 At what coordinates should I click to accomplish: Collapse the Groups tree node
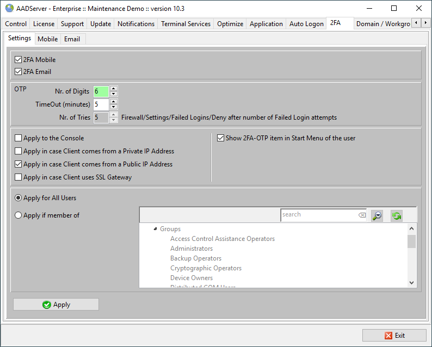155,229
